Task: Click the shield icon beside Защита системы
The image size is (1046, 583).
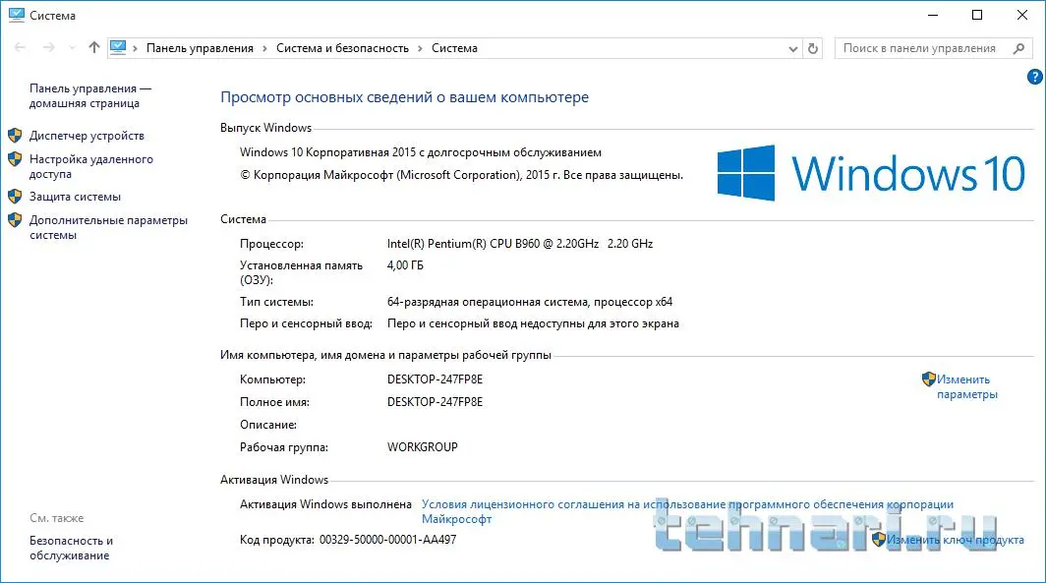Action: click(x=15, y=196)
